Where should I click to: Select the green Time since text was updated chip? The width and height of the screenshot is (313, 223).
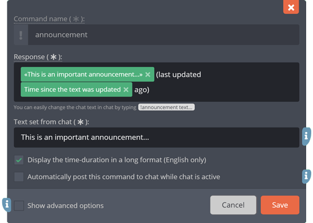(72, 90)
